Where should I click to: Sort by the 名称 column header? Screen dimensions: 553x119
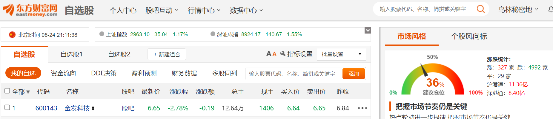tap(72, 92)
